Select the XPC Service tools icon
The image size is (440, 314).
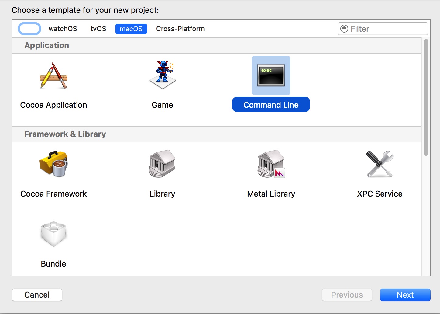coord(380,164)
